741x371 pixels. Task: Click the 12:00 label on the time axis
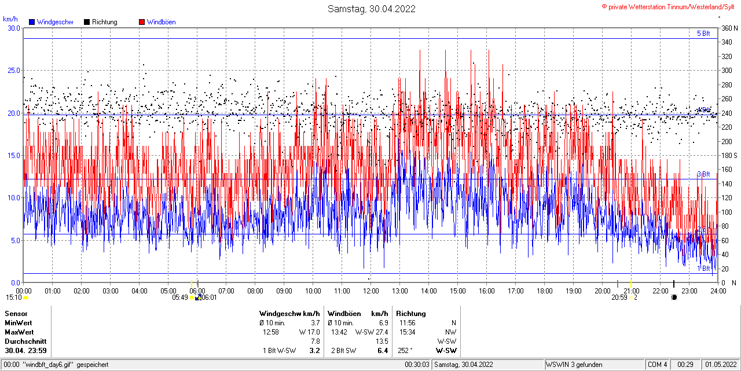(371, 291)
